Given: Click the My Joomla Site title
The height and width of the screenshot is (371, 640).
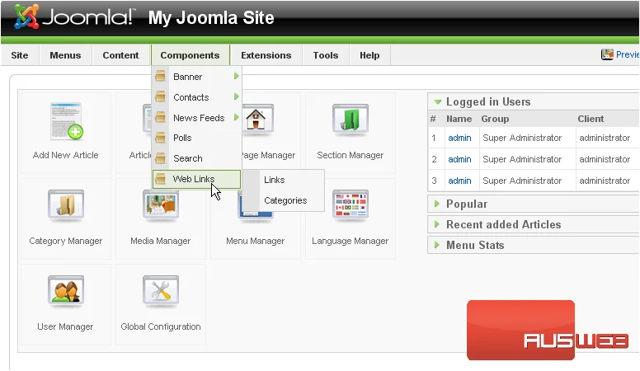Looking at the screenshot, I should tap(211, 17).
